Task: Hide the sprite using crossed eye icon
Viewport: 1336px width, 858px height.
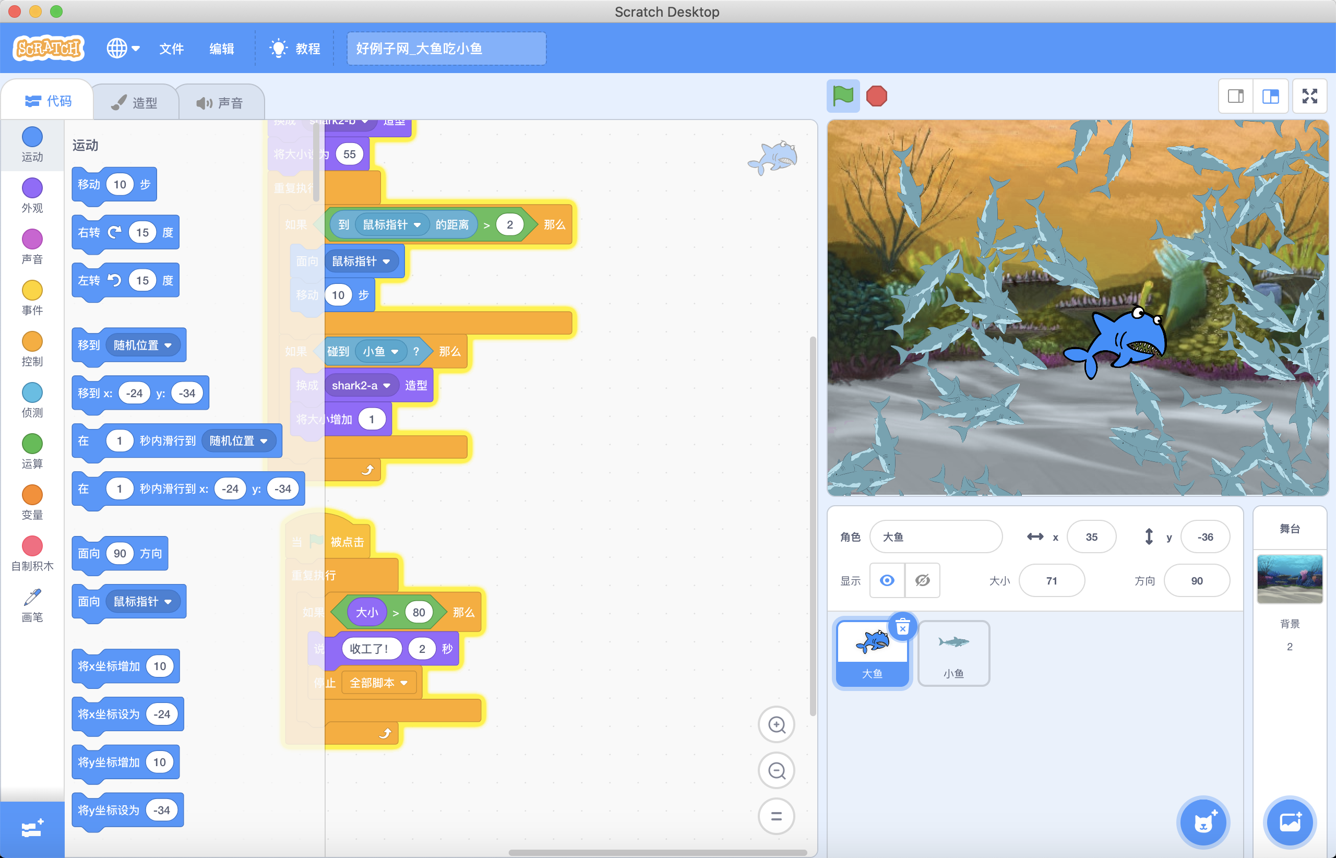Action: click(x=922, y=580)
